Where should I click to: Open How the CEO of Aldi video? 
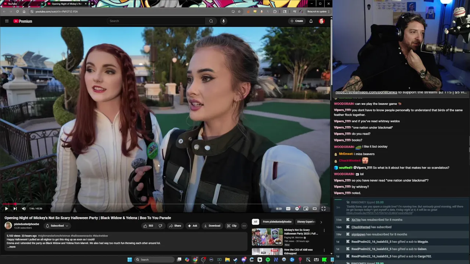298,252
